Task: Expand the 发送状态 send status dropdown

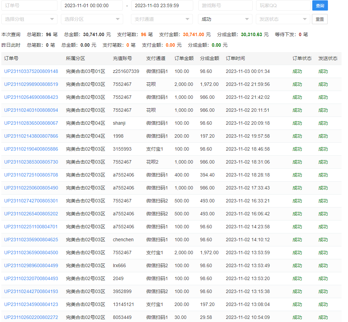Action: 282,19
